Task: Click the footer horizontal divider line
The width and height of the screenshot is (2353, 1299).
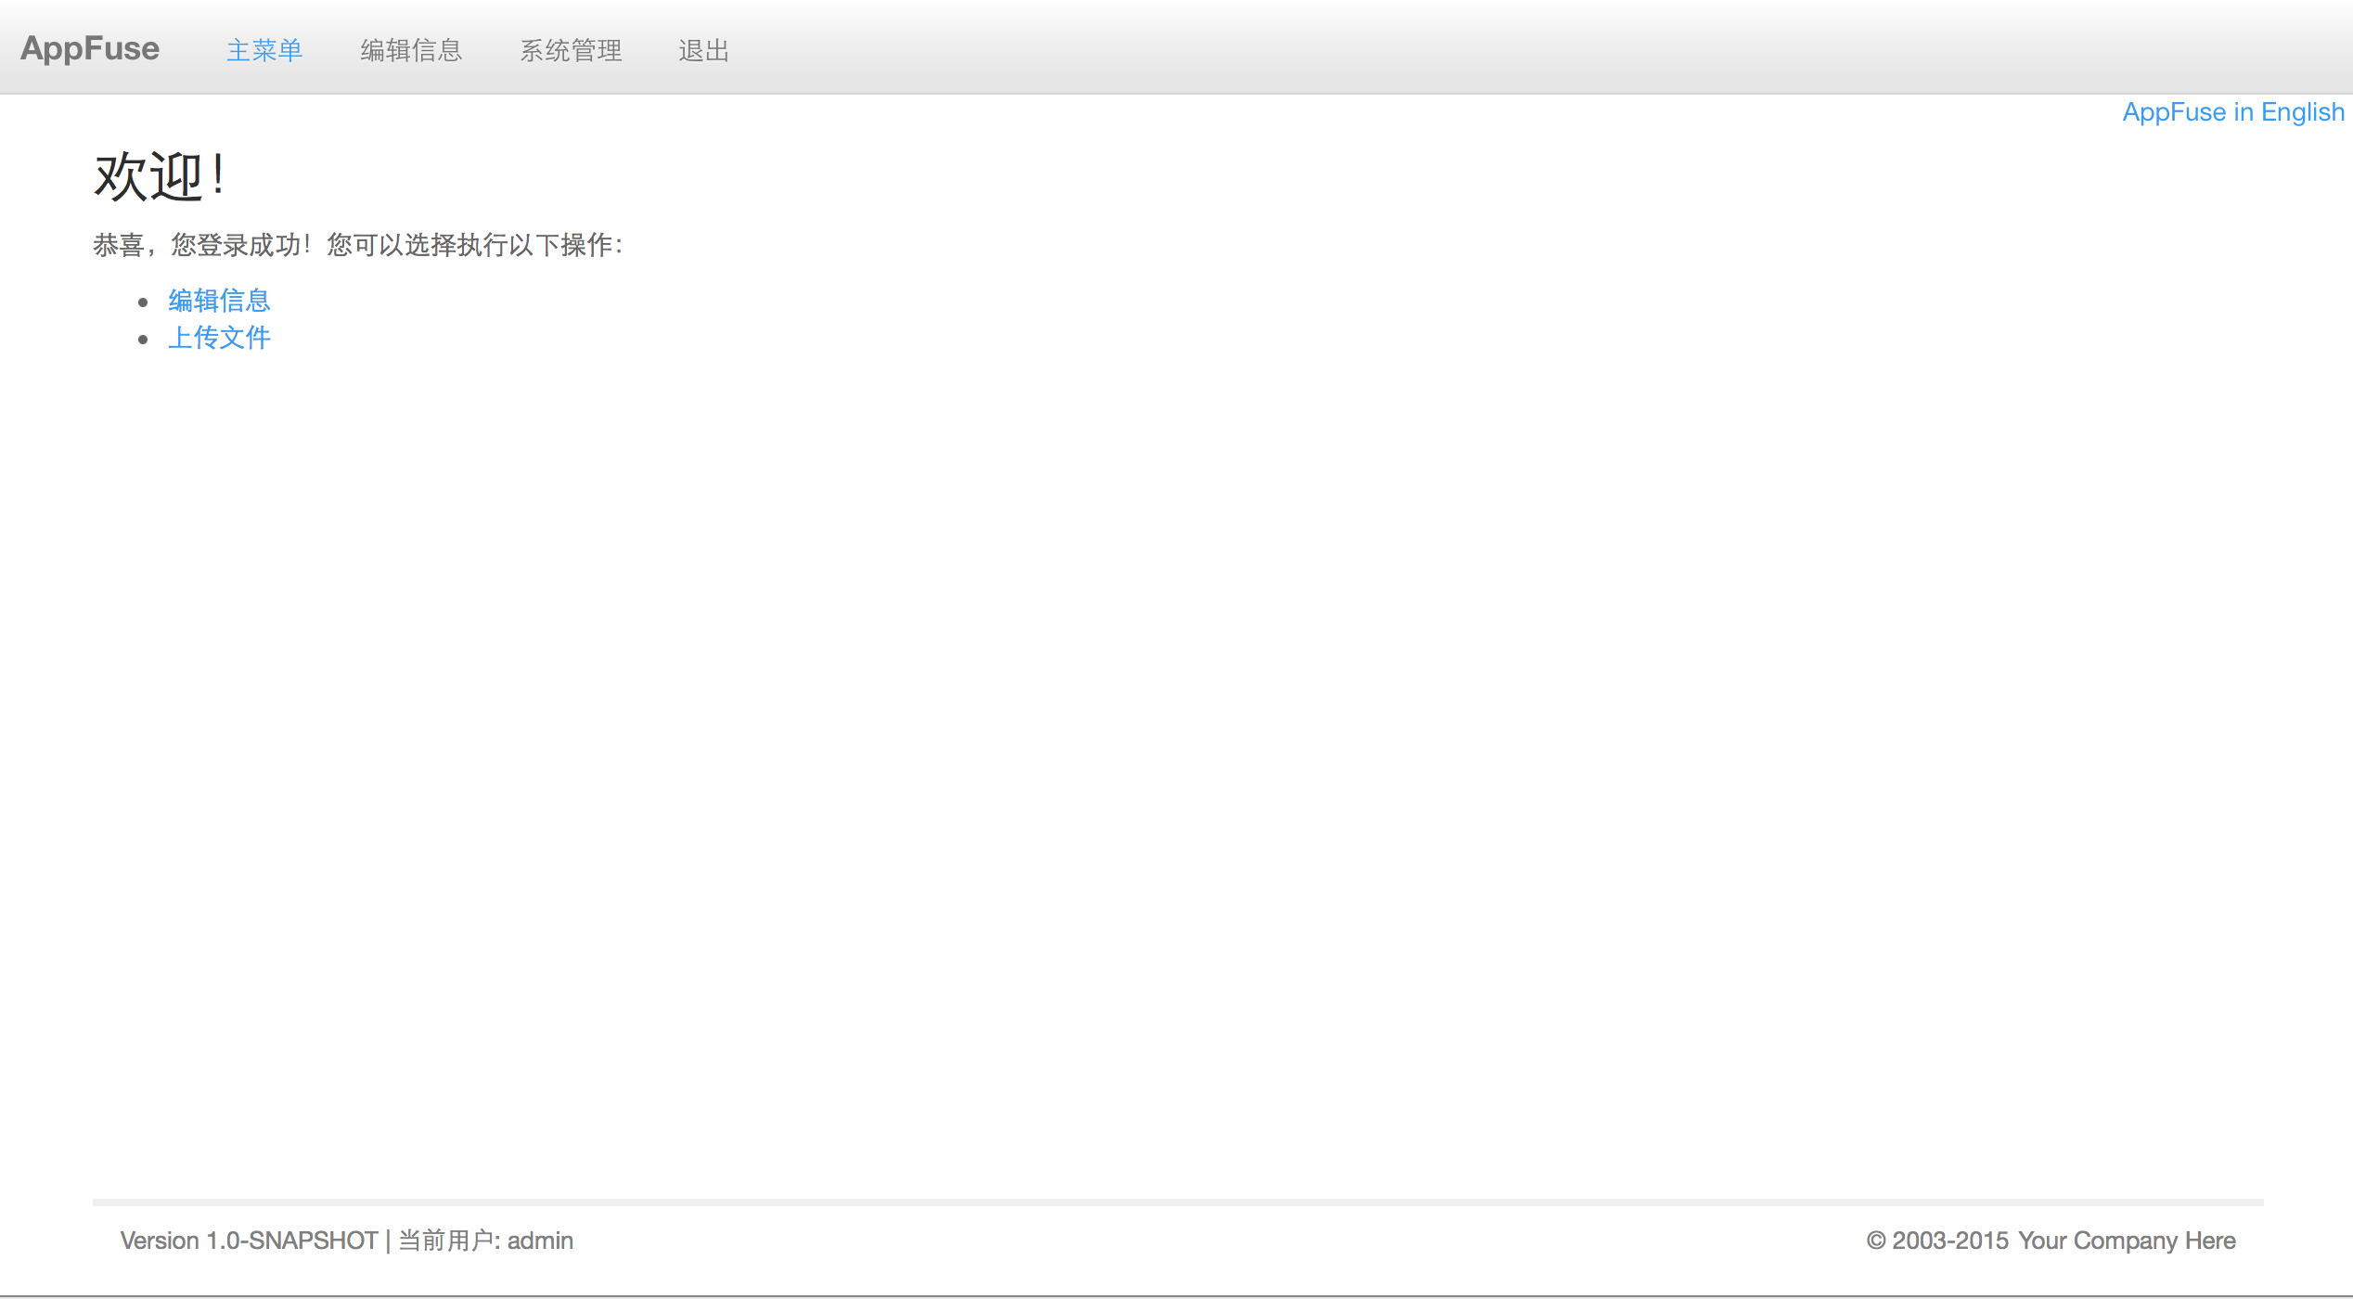Action: pyautogui.click(x=1176, y=1202)
